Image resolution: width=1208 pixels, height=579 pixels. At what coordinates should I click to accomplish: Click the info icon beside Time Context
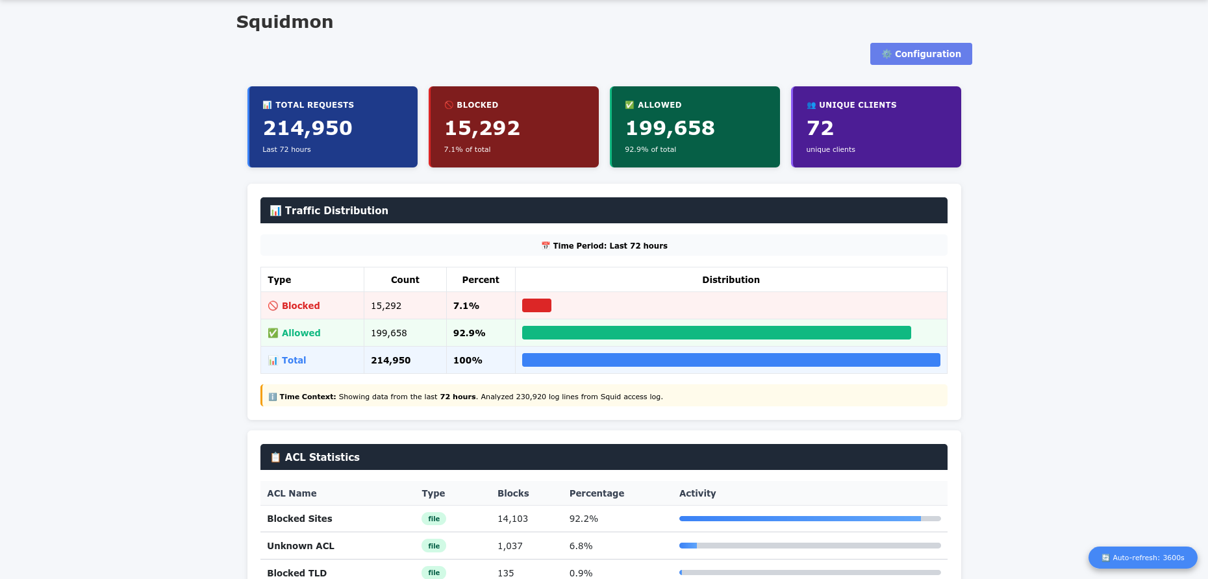coord(273,397)
